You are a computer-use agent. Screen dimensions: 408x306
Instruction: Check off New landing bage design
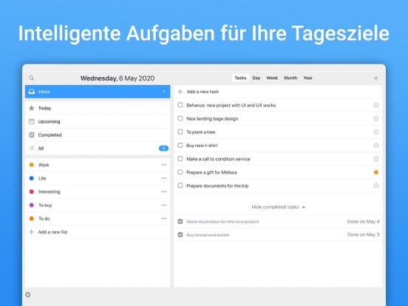180,118
